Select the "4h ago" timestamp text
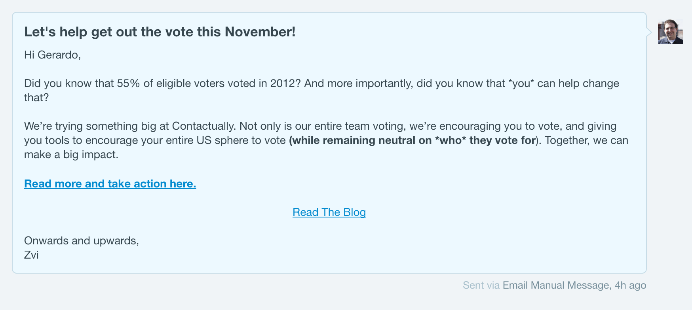692x310 pixels. (630, 285)
